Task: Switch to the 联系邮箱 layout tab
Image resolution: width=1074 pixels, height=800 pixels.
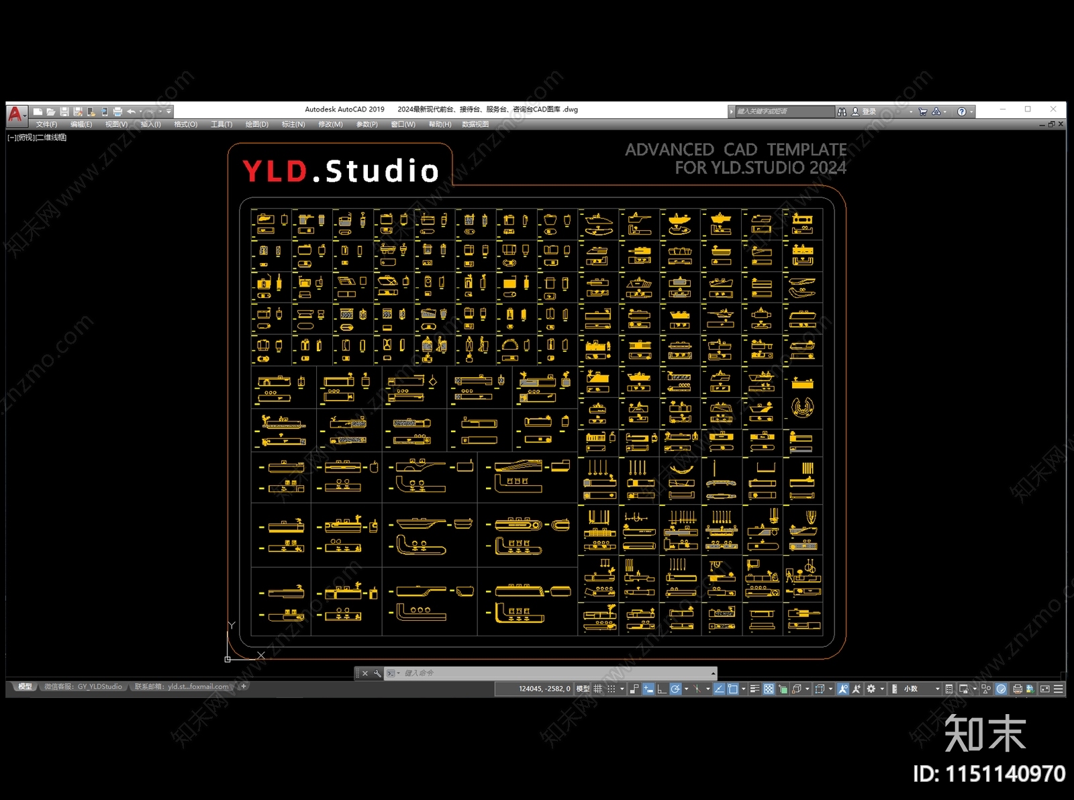Action: pos(181,687)
